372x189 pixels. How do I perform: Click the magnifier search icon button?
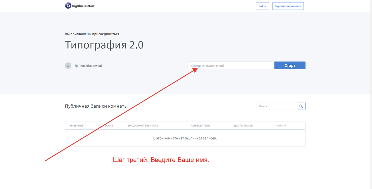(301, 106)
